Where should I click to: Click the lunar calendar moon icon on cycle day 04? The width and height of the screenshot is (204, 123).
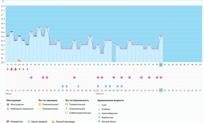19,60
